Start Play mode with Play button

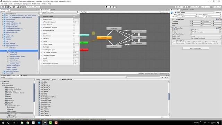[107, 7]
